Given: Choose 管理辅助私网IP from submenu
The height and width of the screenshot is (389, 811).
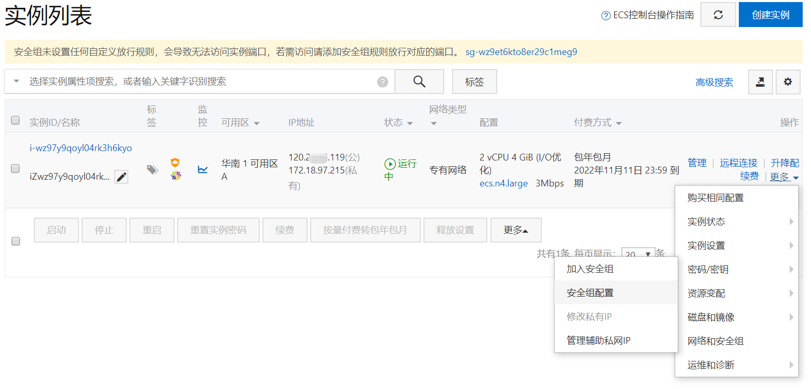Looking at the screenshot, I should [616, 341].
